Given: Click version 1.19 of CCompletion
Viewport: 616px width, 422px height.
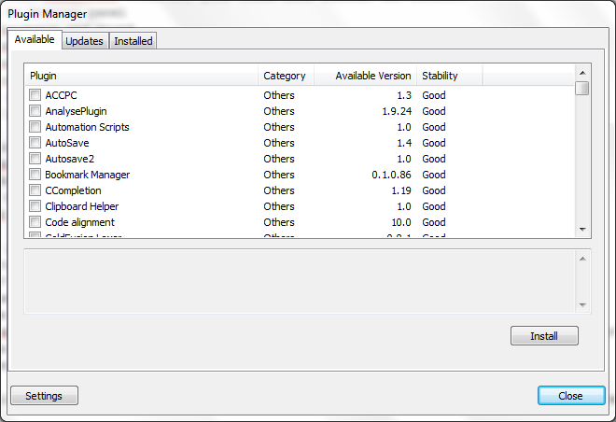Looking at the screenshot, I should pos(401,190).
